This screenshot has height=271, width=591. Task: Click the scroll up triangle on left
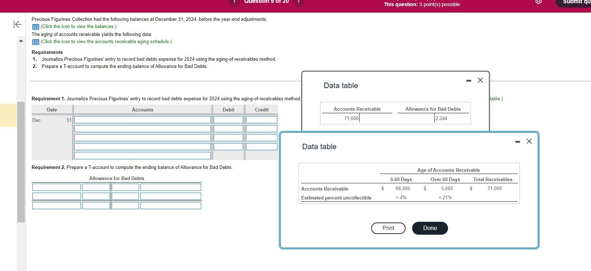[21, 41]
